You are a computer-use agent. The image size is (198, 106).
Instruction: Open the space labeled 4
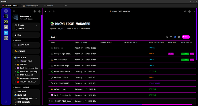[x=6, y=27]
